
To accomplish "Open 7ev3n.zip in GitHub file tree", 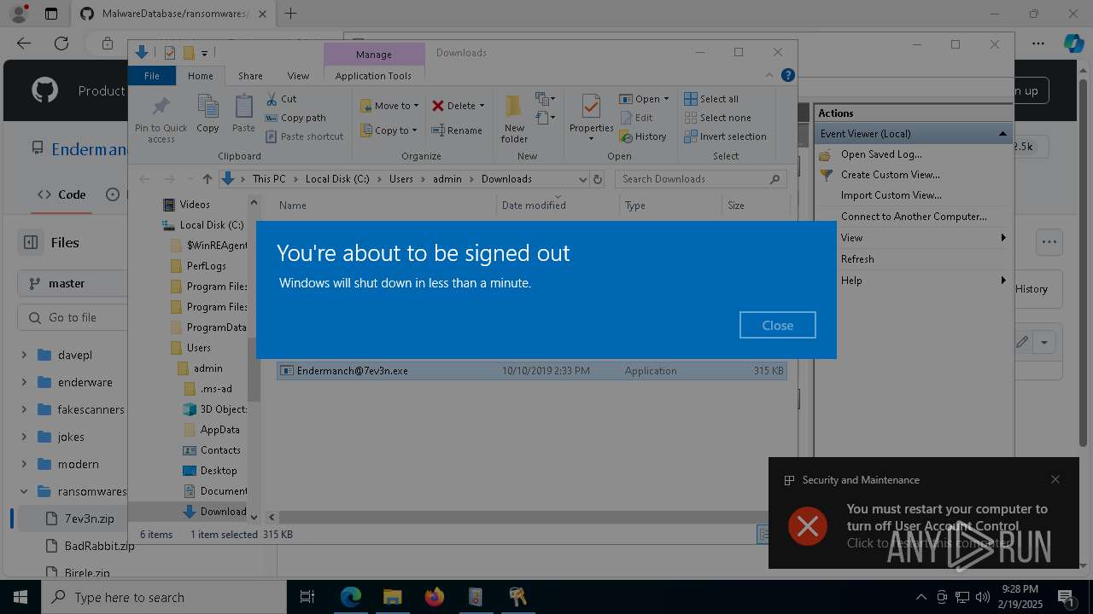I will pos(89,518).
